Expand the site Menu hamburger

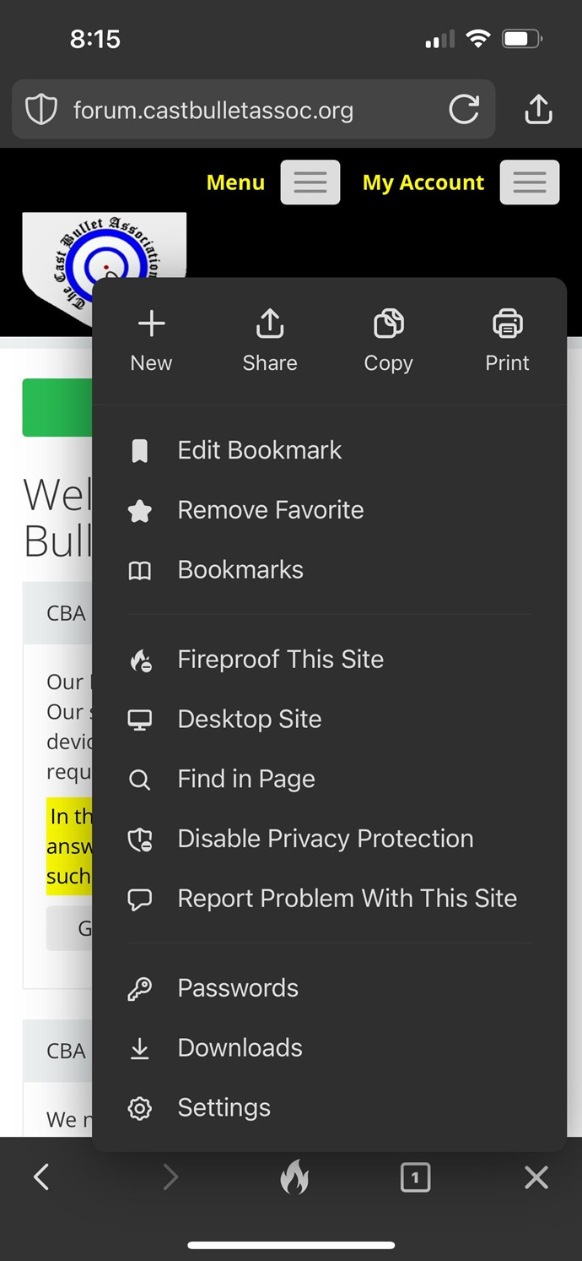pos(310,182)
